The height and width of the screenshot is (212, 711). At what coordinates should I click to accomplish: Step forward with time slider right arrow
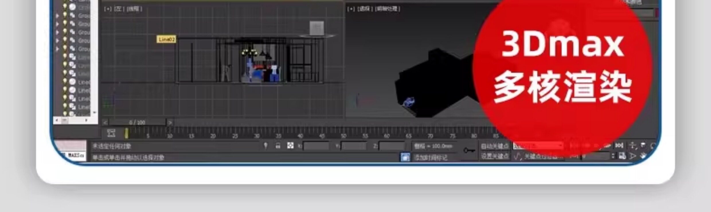click(x=170, y=123)
